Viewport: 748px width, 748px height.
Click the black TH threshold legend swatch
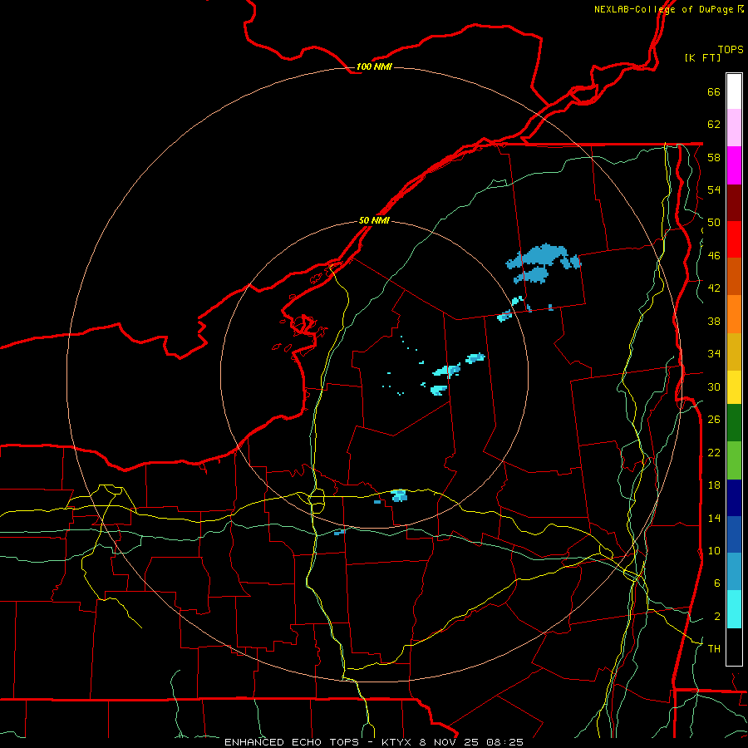pos(734,647)
